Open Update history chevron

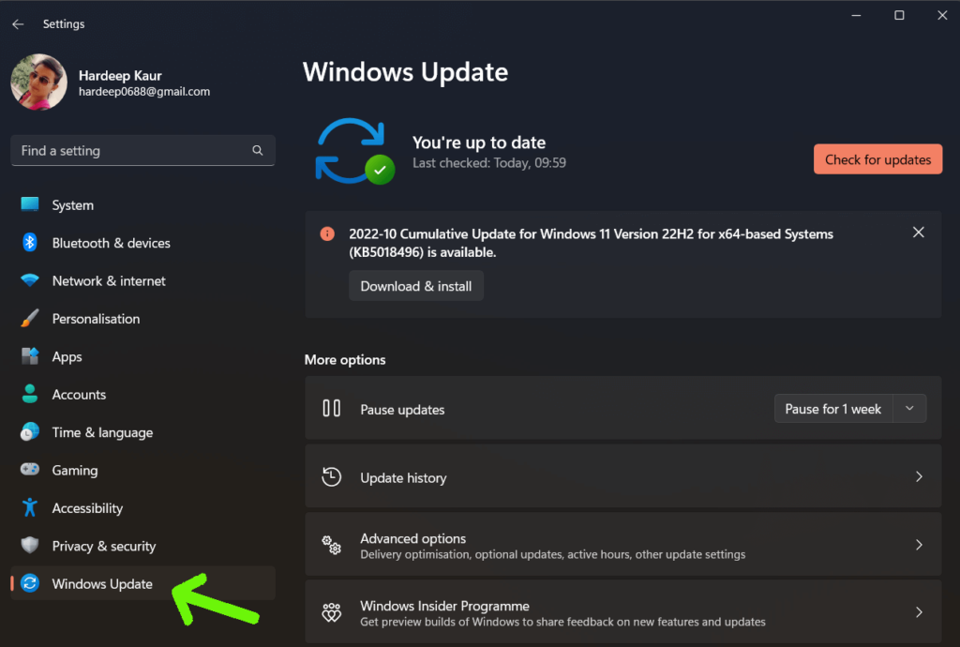919,477
